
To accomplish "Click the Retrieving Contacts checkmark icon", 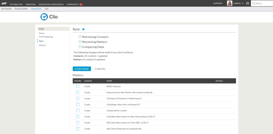I will pos(80,37).
